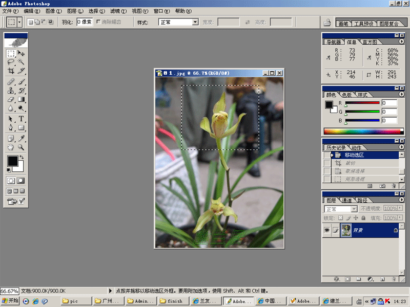
Task: Select the Move tool
Action: coord(21,54)
